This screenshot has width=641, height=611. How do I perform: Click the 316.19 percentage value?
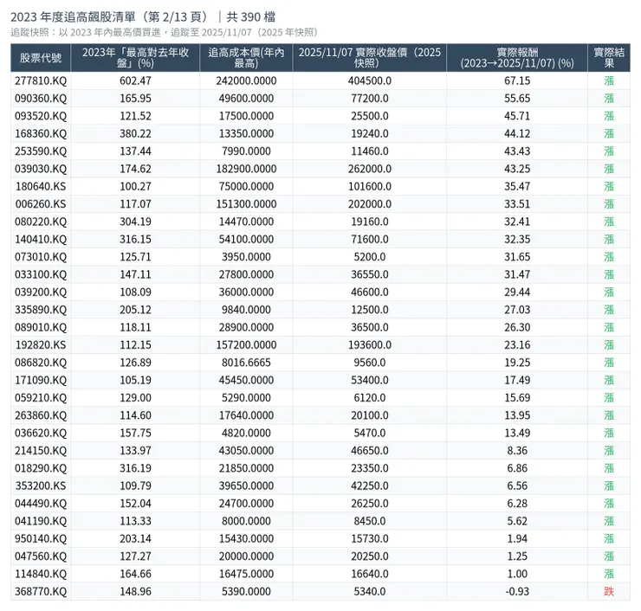coord(135,468)
